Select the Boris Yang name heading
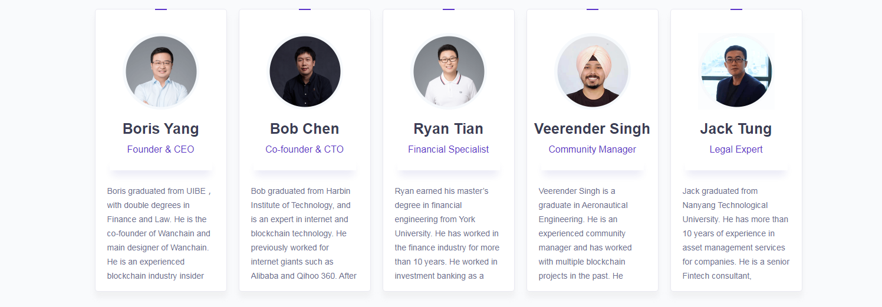Screen dimensions: 882x307 (161, 128)
